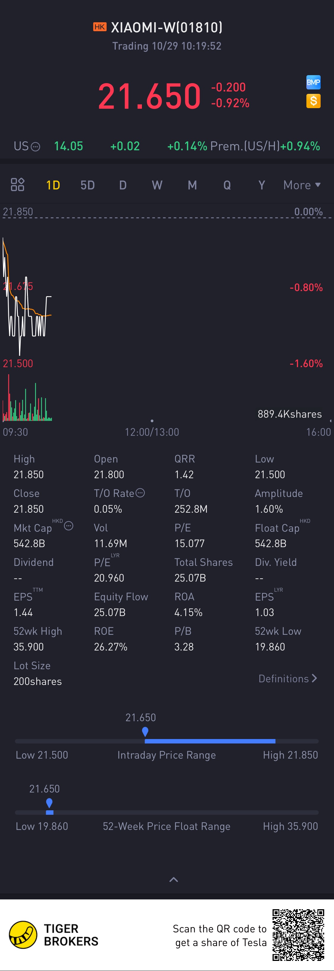The height and width of the screenshot is (971, 334).
Task: Tap the High value 21.850
Action: [x=29, y=474]
